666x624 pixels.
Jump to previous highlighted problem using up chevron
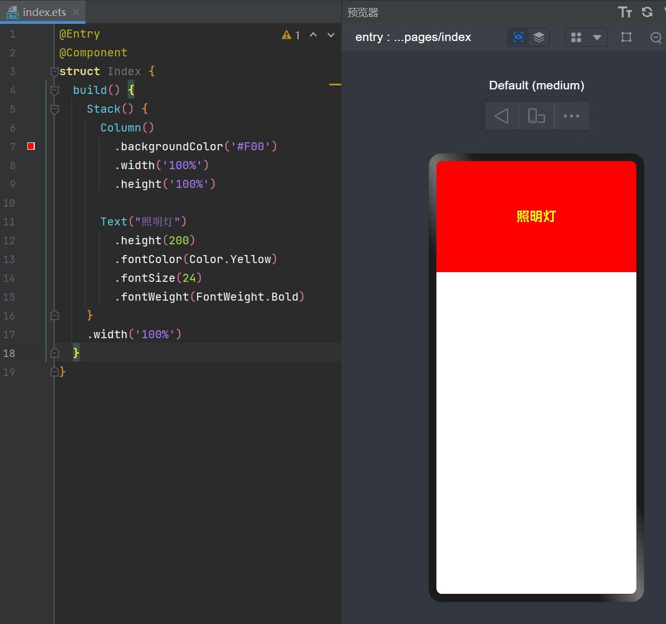click(313, 35)
